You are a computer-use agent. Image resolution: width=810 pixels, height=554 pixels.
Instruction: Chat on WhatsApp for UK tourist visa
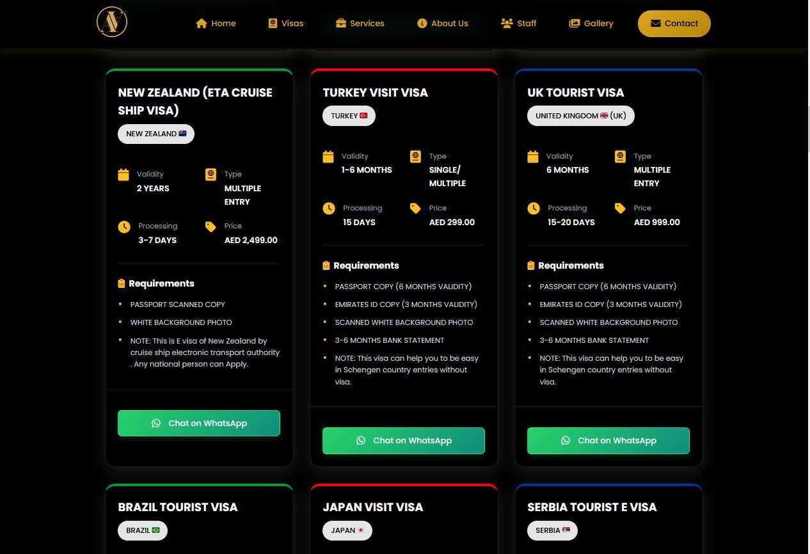(x=608, y=441)
